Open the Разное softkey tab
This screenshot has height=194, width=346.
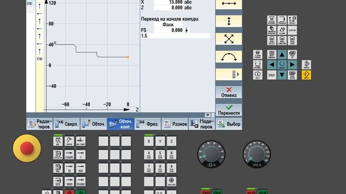pos(175,124)
